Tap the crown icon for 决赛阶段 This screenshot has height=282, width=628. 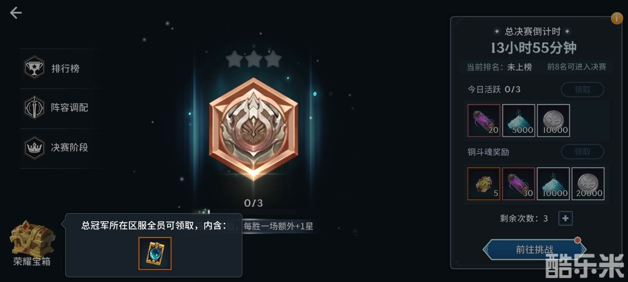pyautogui.click(x=34, y=147)
